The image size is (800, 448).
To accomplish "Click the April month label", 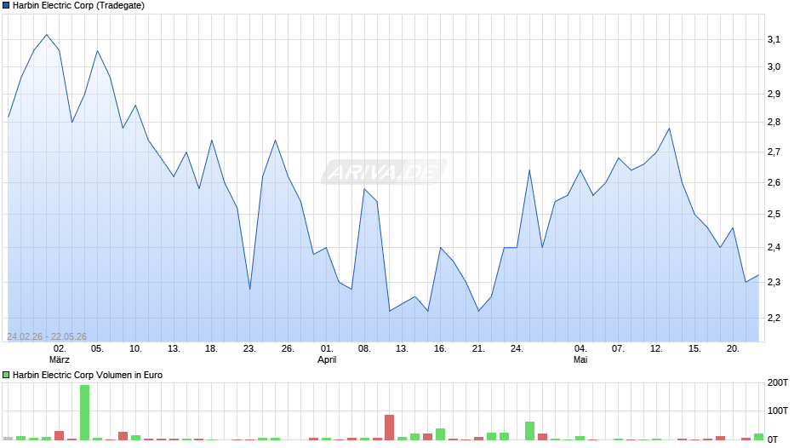I will pos(327,359).
